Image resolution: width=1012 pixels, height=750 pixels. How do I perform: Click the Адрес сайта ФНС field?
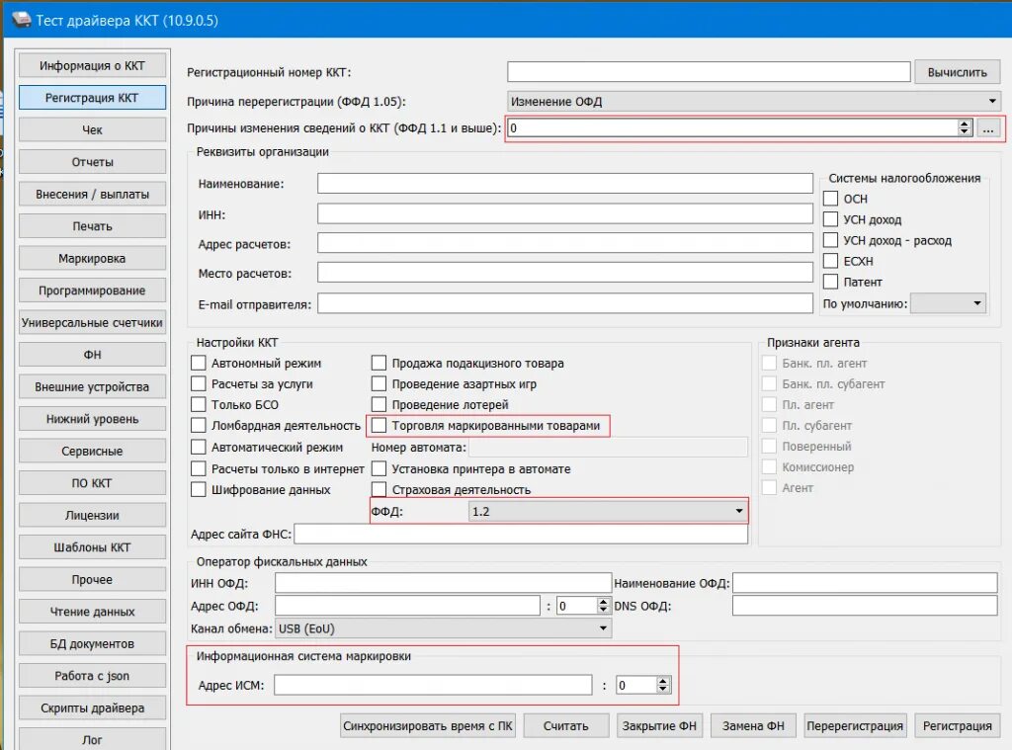coord(521,534)
